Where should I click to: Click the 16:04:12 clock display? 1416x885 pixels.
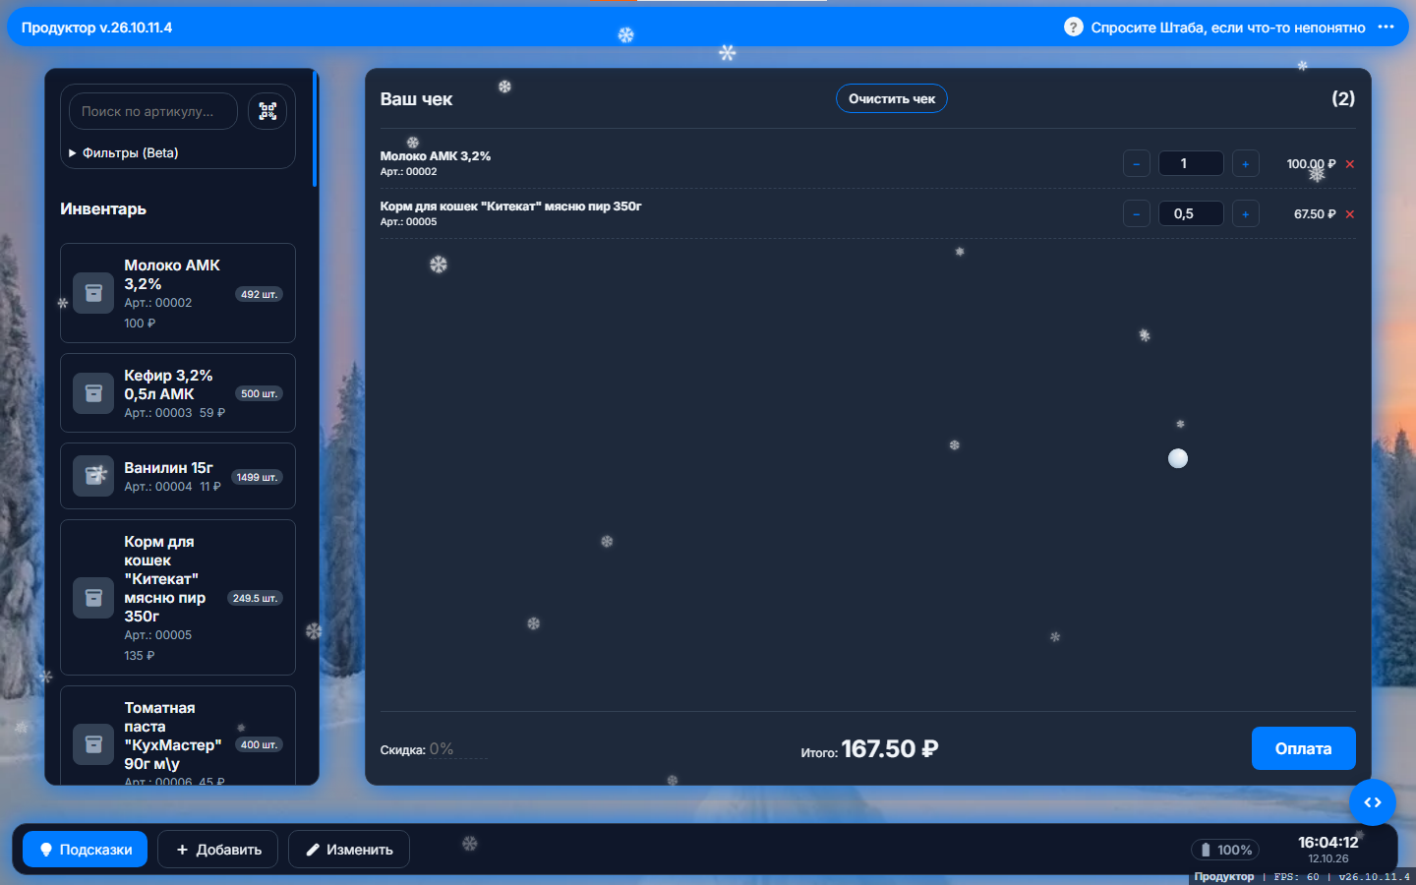tap(1328, 843)
